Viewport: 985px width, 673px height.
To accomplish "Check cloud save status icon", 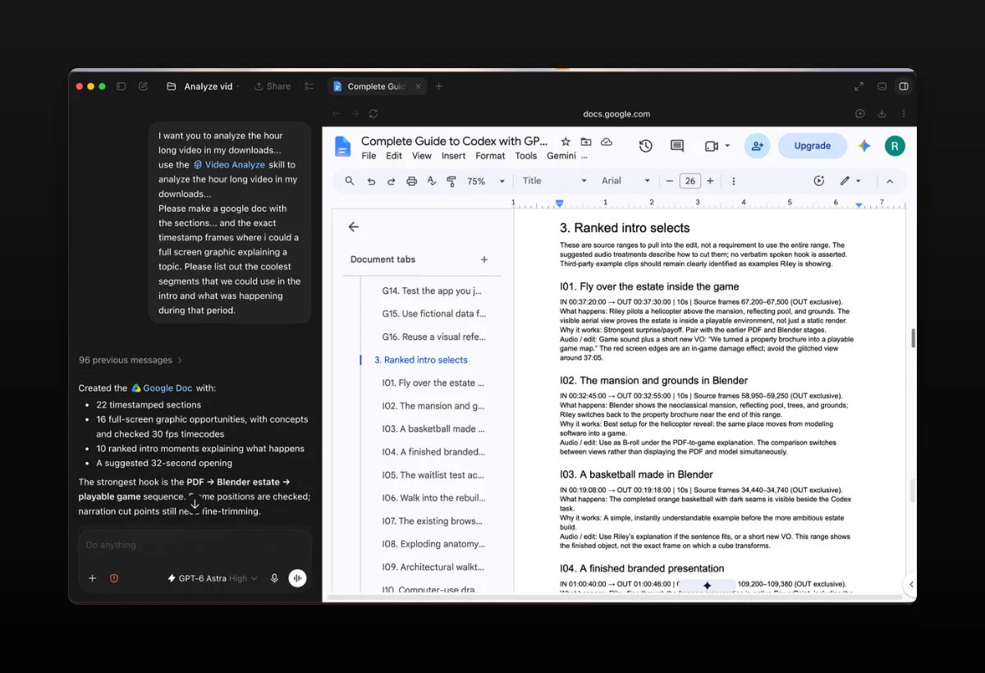I will coord(607,142).
